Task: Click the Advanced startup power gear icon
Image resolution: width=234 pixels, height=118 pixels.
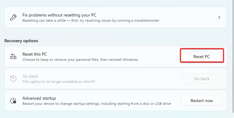Action: coord(13,101)
